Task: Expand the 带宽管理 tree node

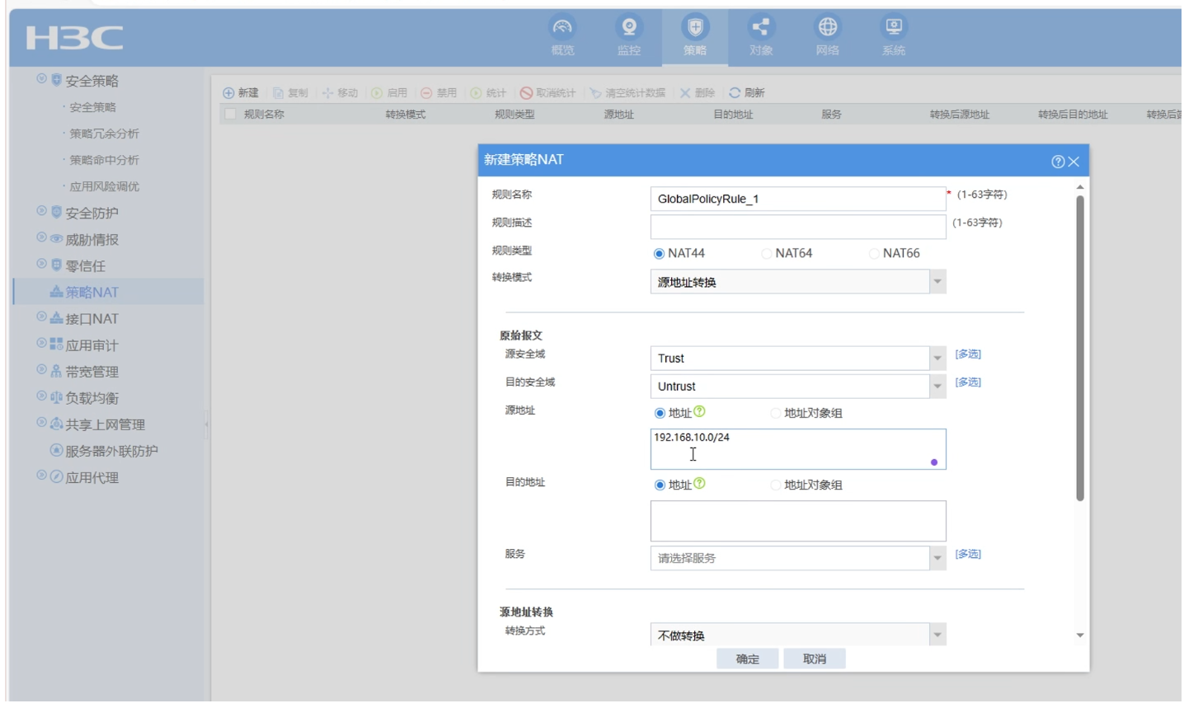Action: [x=41, y=370]
